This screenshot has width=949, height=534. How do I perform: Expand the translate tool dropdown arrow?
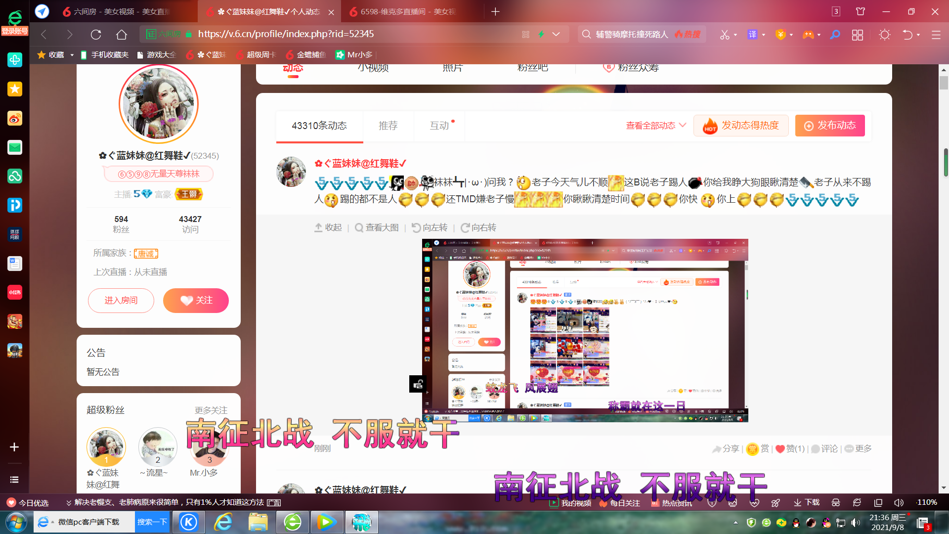tap(764, 35)
